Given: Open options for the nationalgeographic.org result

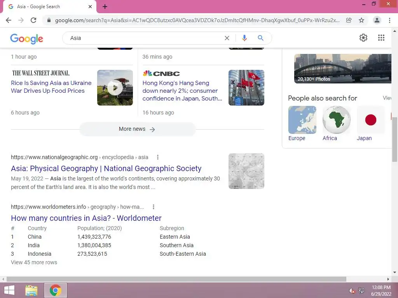Looking at the screenshot, I should [158, 157].
